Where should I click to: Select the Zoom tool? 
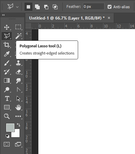pyautogui.click(x=7, y=116)
